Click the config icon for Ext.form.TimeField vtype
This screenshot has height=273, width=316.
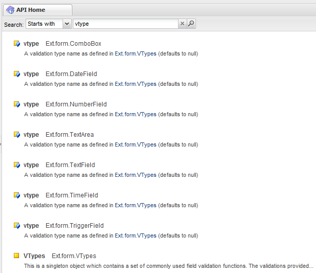(x=17, y=195)
